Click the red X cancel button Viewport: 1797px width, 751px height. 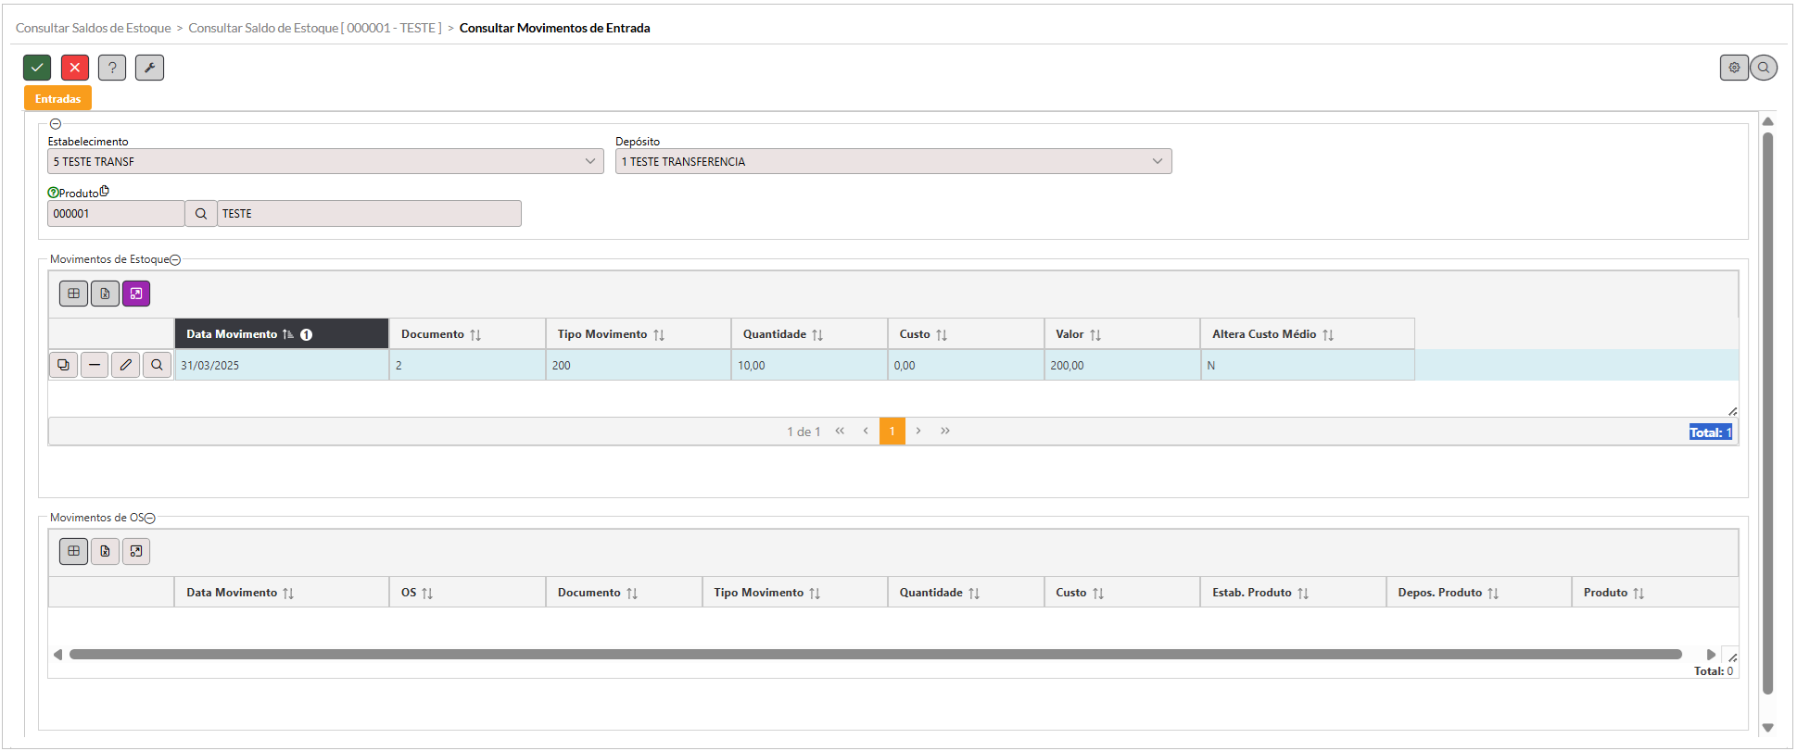pyautogui.click(x=75, y=68)
